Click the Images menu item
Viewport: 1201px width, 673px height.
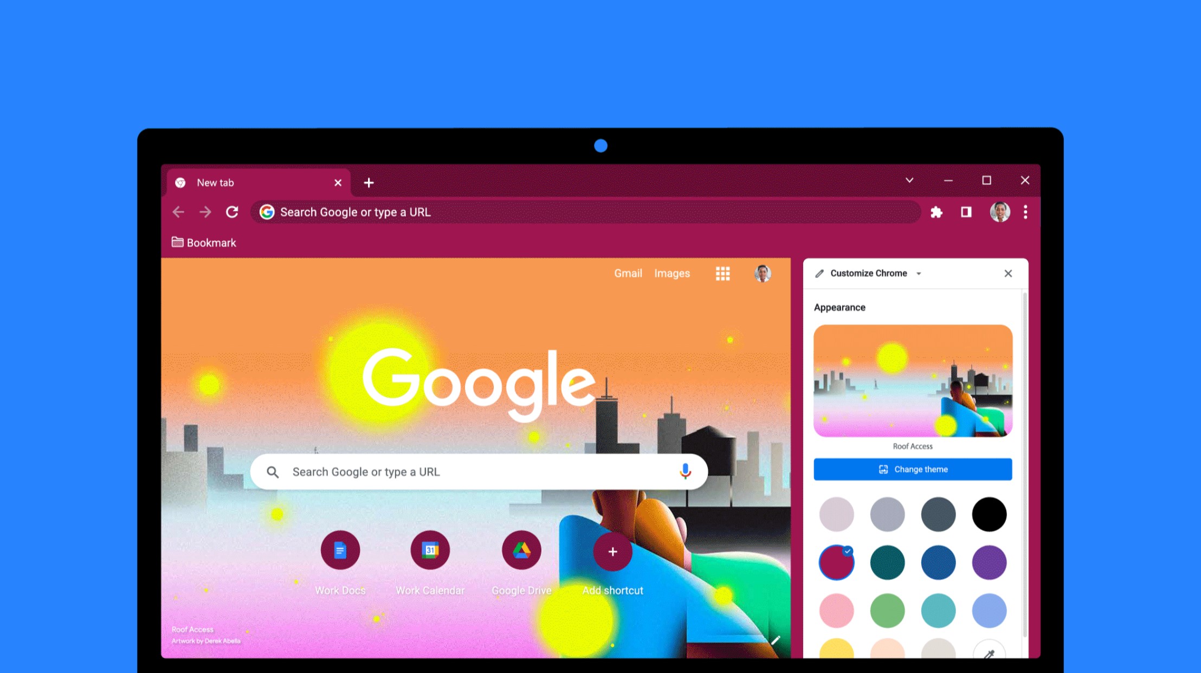click(x=672, y=273)
